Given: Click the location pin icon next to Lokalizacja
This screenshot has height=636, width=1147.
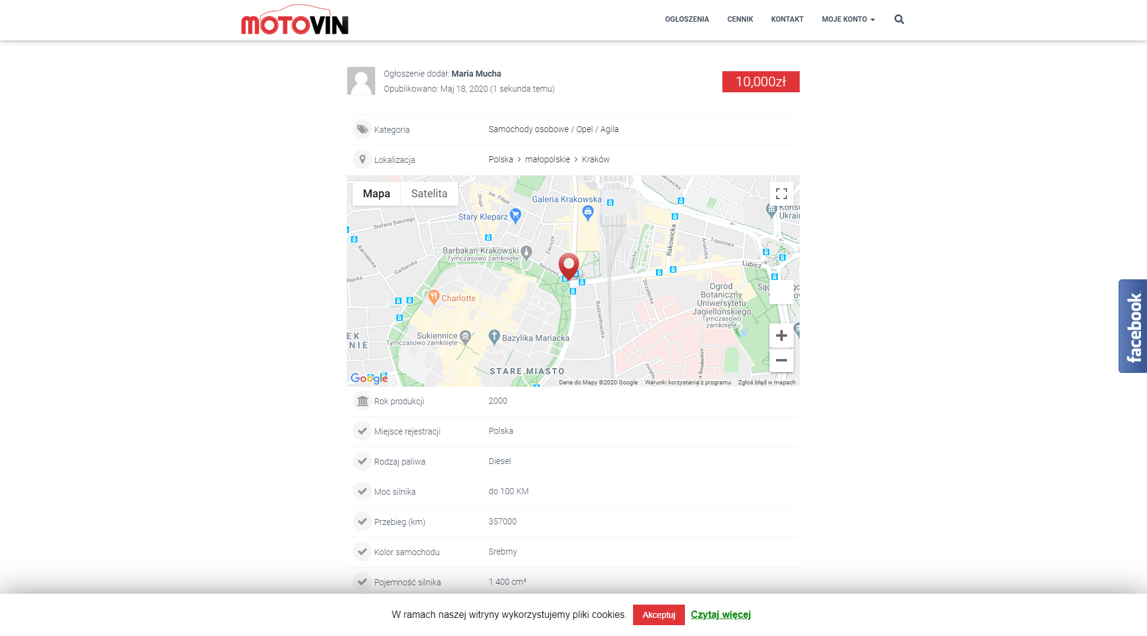Looking at the screenshot, I should 362,159.
